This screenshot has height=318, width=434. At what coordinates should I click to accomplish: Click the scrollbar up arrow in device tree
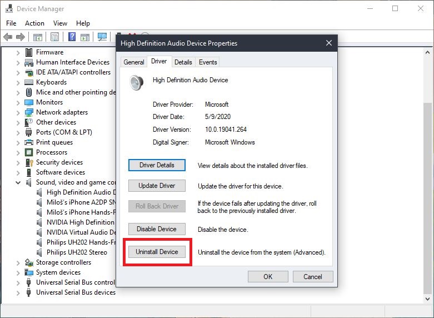pyautogui.click(x=428, y=52)
